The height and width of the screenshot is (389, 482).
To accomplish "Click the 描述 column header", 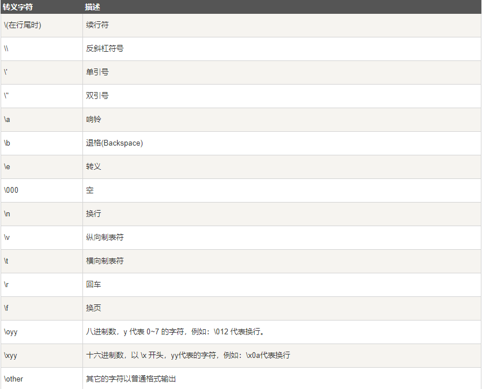I will pos(92,7).
